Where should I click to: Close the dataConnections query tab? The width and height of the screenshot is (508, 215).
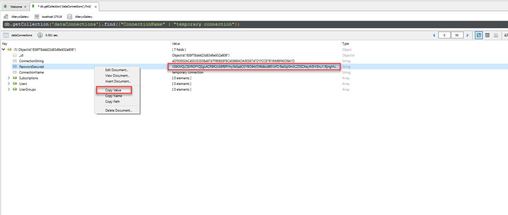pyautogui.click(x=96, y=6)
